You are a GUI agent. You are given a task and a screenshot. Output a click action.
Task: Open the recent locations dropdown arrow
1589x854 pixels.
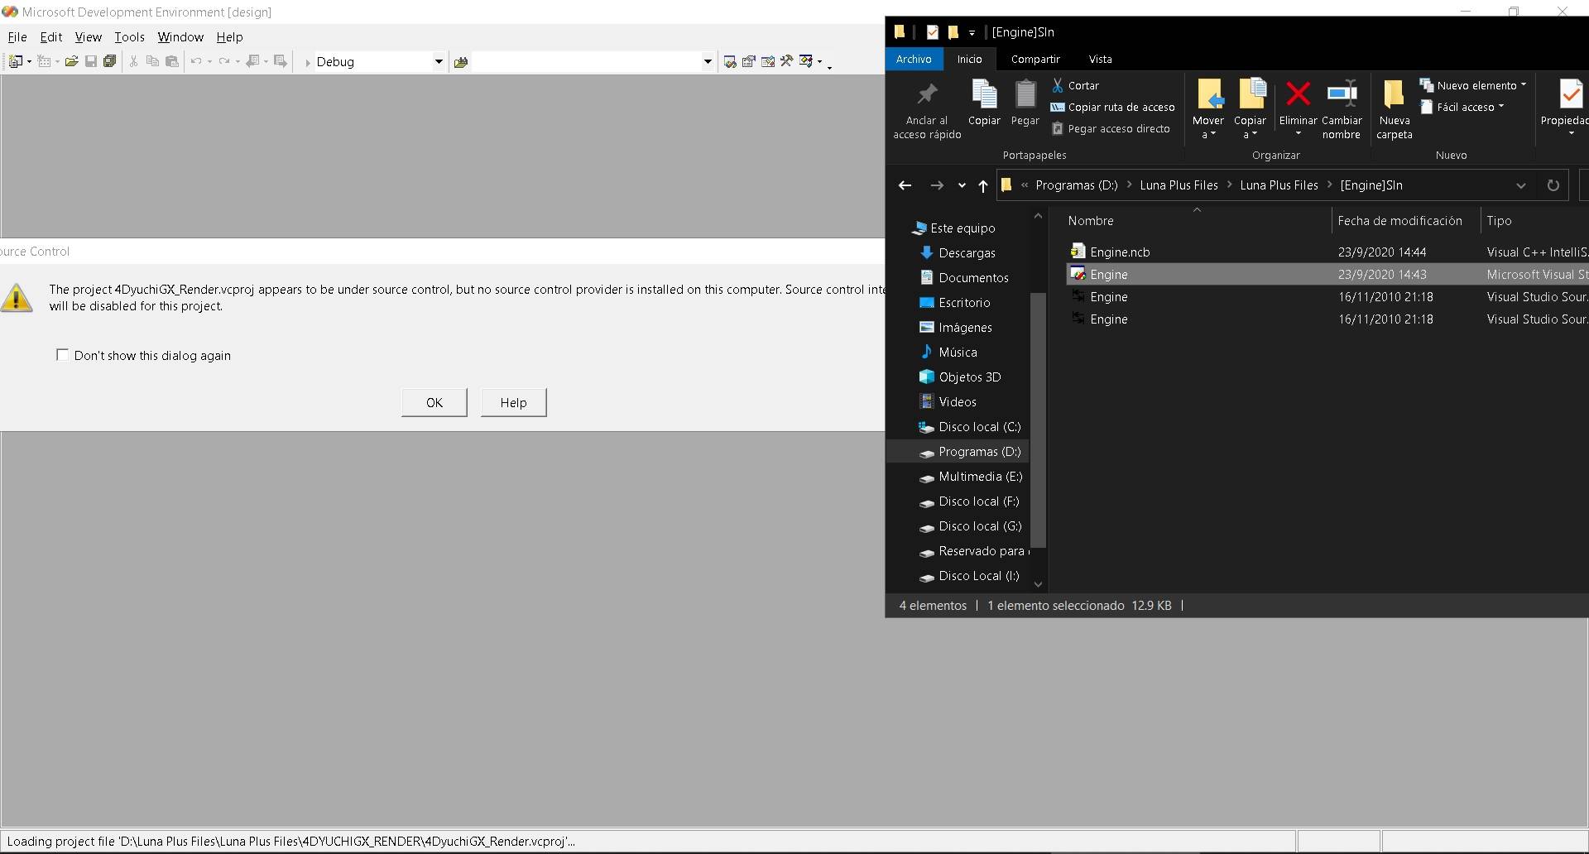pyautogui.click(x=962, y=185)
